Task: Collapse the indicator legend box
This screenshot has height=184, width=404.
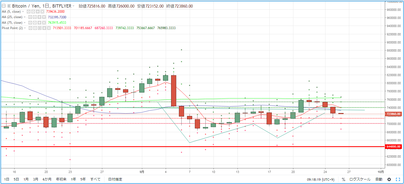Action: point(4,6)
